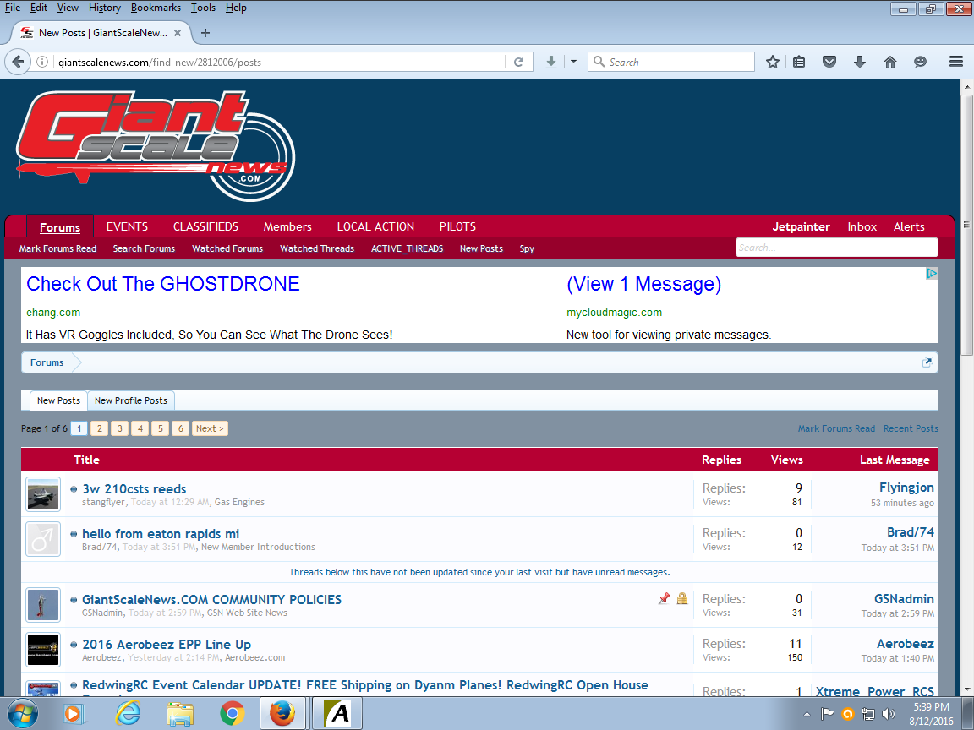Click stangflyer's avatar on 3w 210csts reeds
974x730 pixels.
pyautogui.click(x=43, y=494)
